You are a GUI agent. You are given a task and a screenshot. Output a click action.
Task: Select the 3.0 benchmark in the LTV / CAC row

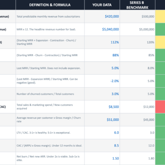[138, 133]
